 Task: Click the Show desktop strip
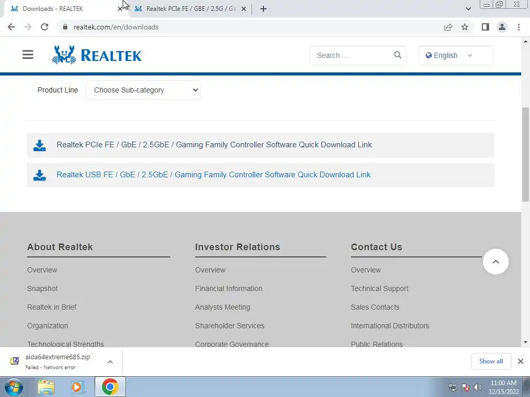click(x=526, y=387)
